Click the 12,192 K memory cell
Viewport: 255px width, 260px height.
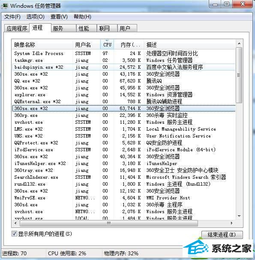tap(130, 191)
